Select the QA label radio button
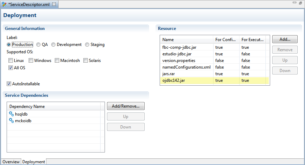Screen dimensions: 305x165 38,45
